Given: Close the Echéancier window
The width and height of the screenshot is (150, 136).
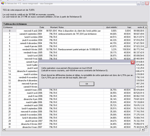Looking at the screenshot, I should pyautogui.click(x=147, y=3).
